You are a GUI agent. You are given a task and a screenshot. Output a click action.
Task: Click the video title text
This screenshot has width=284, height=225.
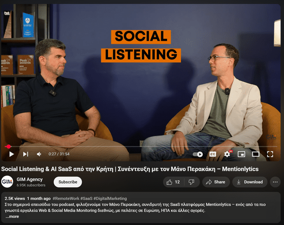(x=130, y=169)
